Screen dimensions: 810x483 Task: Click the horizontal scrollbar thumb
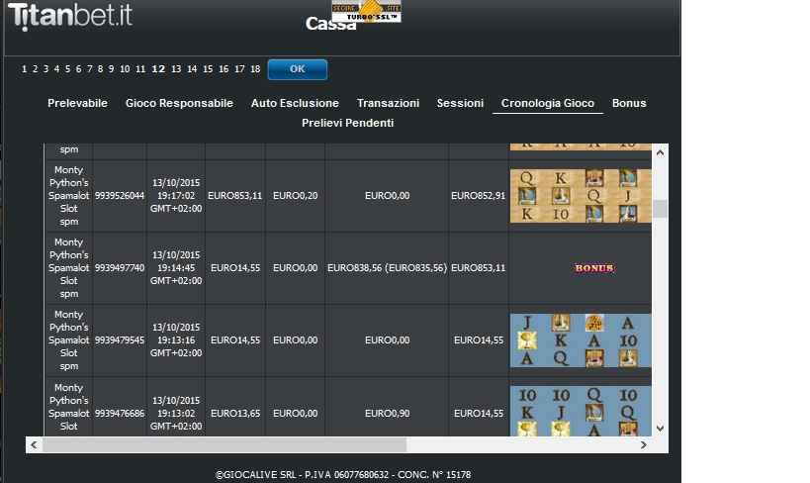click(225, 444)
